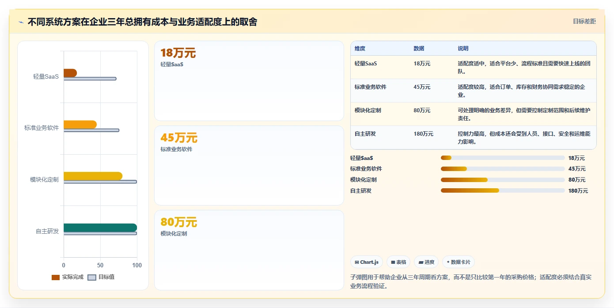Viewport: 614px width, 308px height.
Task: Click the 模块化定制 progress bar
Action: point(503,180)
